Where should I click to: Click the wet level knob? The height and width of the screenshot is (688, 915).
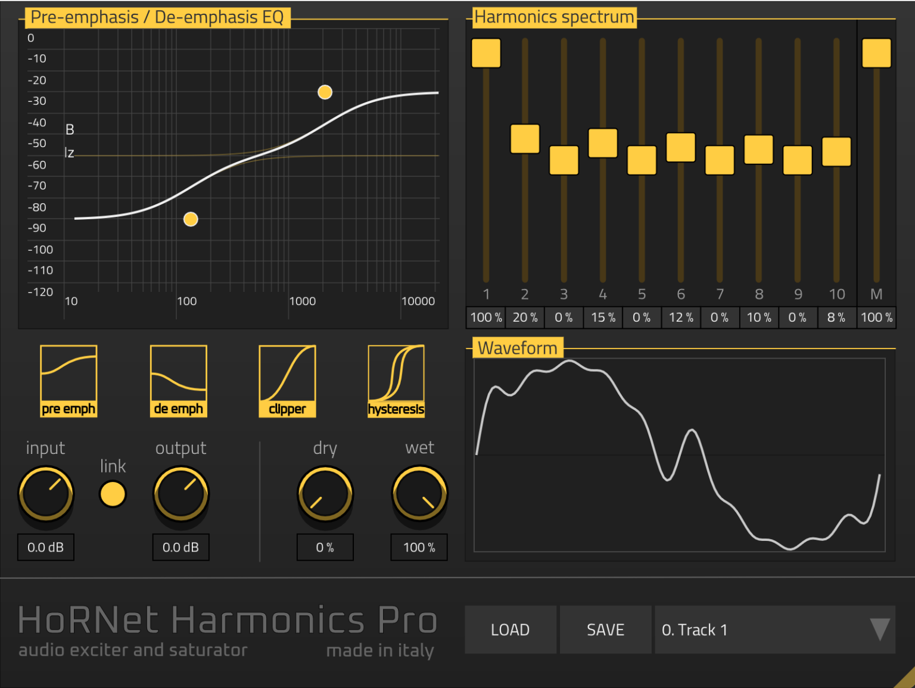[419, 494]
